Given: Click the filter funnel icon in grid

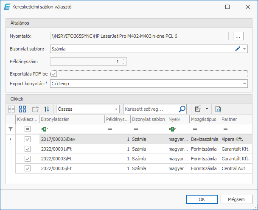Looking at the screenshot, I should [11, 129].
